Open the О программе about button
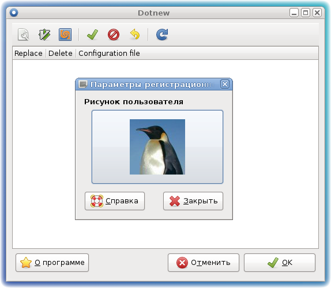The height and width of the screenshot is (288, 331). (x=52, y=263)
